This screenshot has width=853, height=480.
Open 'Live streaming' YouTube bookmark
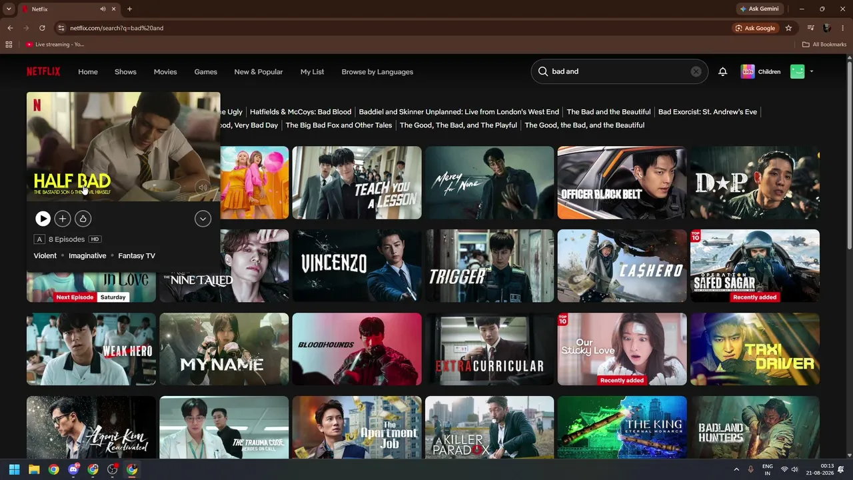[x=56, y=45]
